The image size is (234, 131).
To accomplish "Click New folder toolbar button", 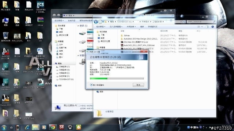I will point(153,27).
